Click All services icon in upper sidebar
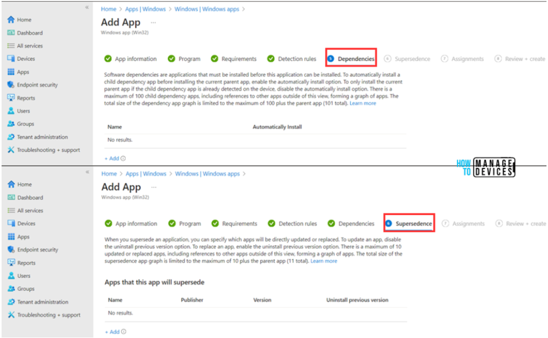The height and width of the screenshot is (338, 548). 11,46
